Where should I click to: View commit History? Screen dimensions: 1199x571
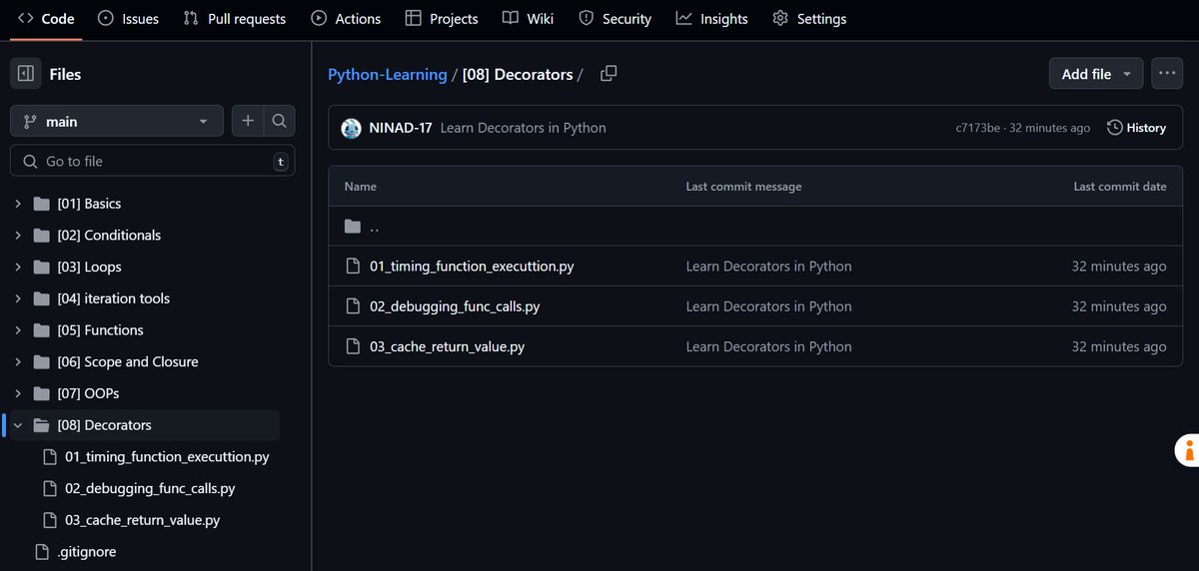click(x=1137, y=128)
